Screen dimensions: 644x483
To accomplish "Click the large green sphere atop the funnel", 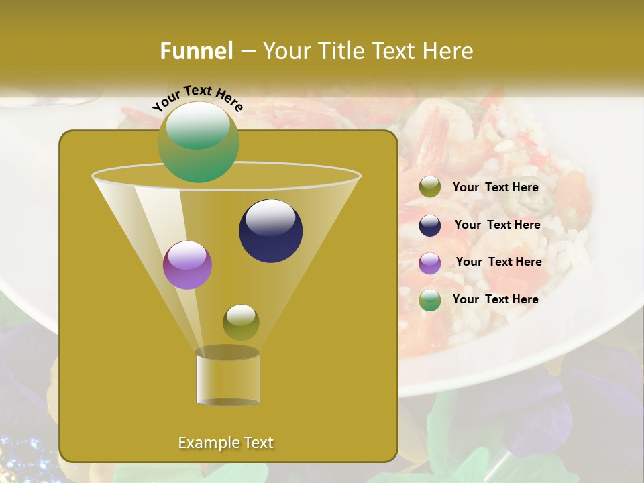I will point(198,142).
